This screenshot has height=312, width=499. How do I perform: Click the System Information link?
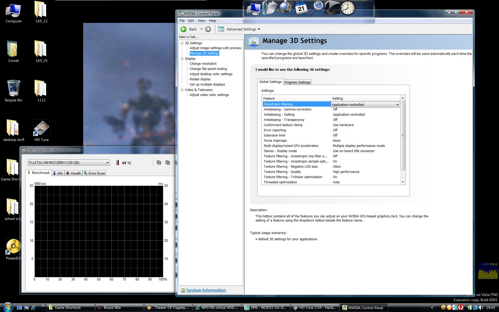pyautogui.click(x=206, y=290)
